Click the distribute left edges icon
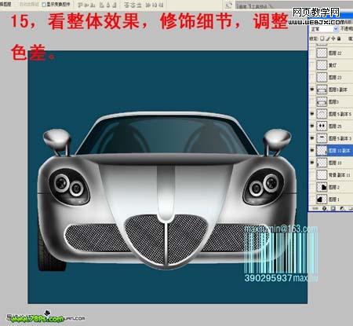Viewport: 353px width, 326px height. (x=148, y=5)
